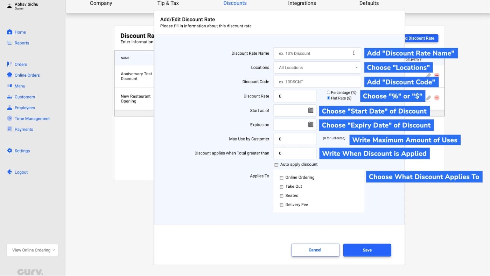Open the Discounts tab
The width and height of the screenshot is (490, 276).
[235, 3]
